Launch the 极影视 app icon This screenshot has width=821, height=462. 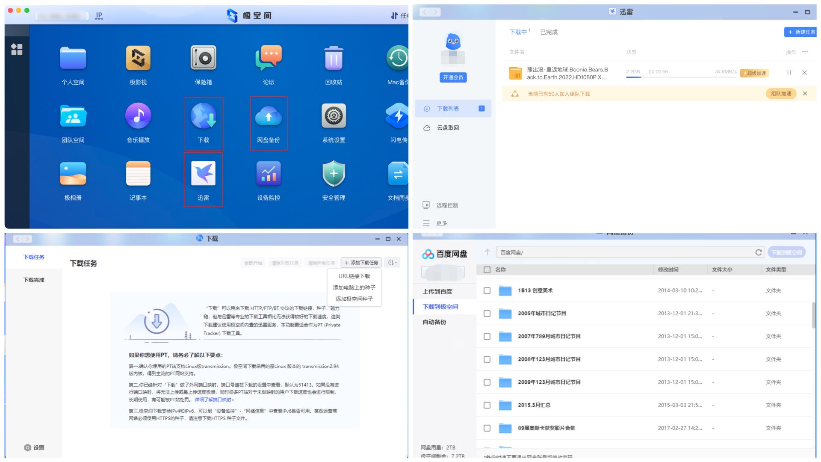138,58
